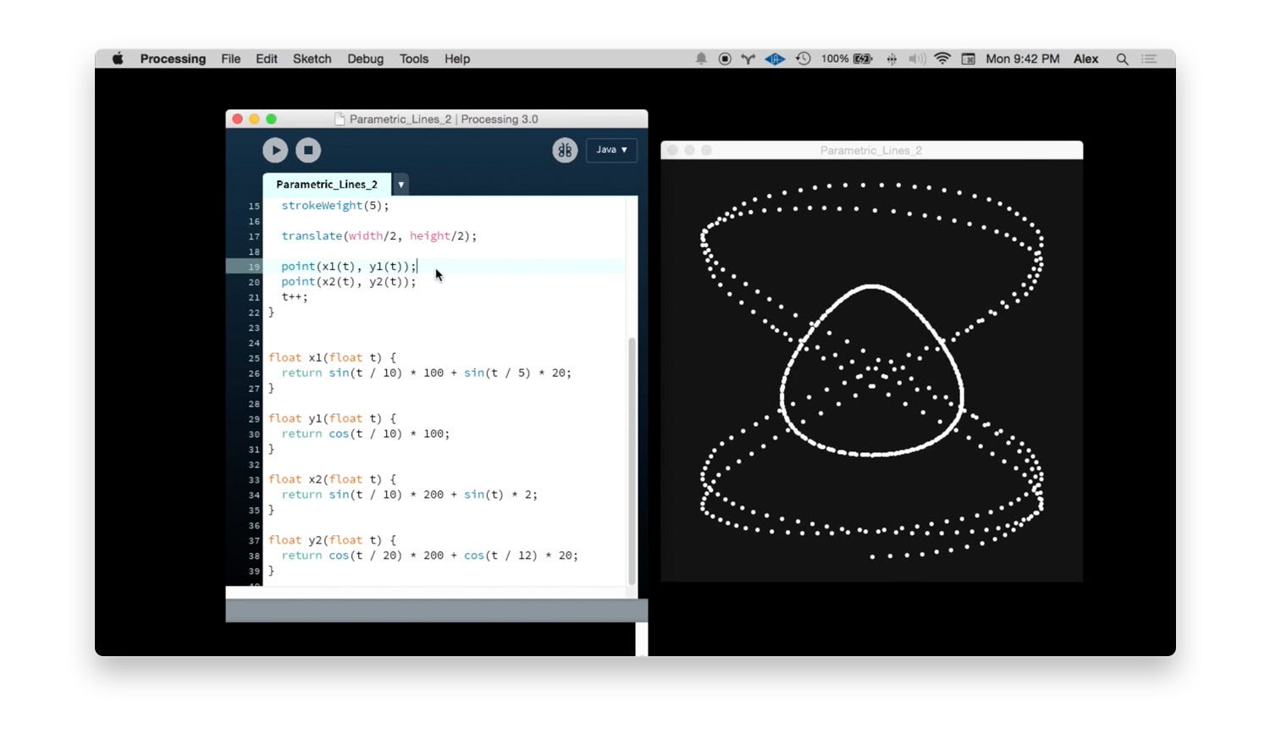Click the Parametric_Lines_2 sketch window title
This screenshot has width=1270, height=751.
(x=871, y=151)
